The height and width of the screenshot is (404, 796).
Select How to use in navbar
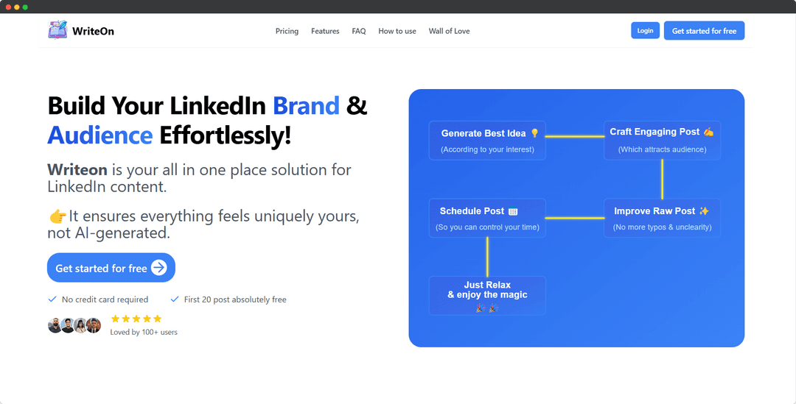[397, 31]
